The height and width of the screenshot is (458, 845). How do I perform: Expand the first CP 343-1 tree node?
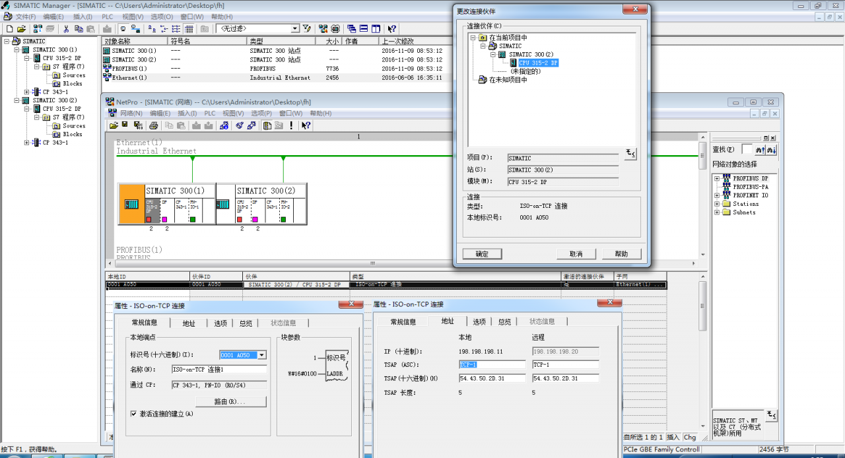tap(27, 92)
